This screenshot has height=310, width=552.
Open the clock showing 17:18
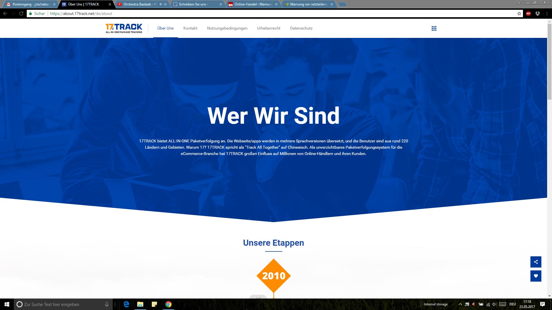tap(527, 304)
